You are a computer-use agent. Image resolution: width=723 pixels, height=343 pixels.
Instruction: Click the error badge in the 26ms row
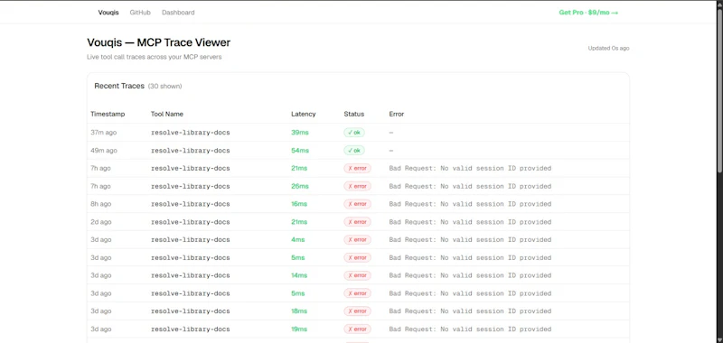357,187
